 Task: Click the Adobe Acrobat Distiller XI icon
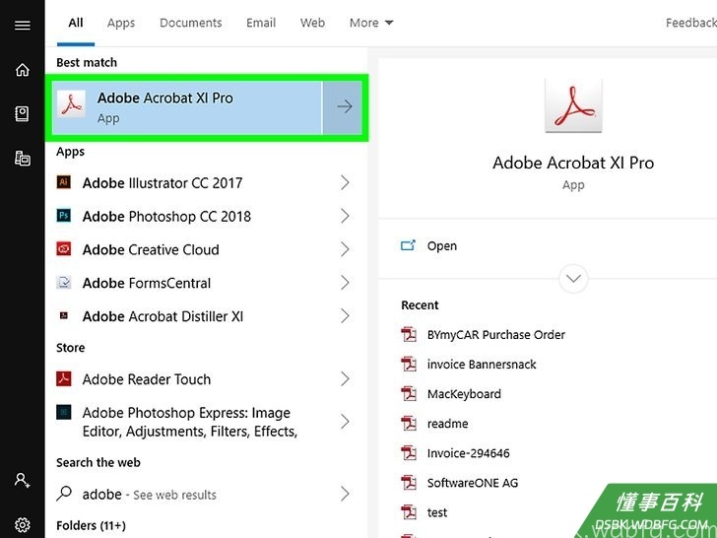pyautogui.click(x=64, y=315)
